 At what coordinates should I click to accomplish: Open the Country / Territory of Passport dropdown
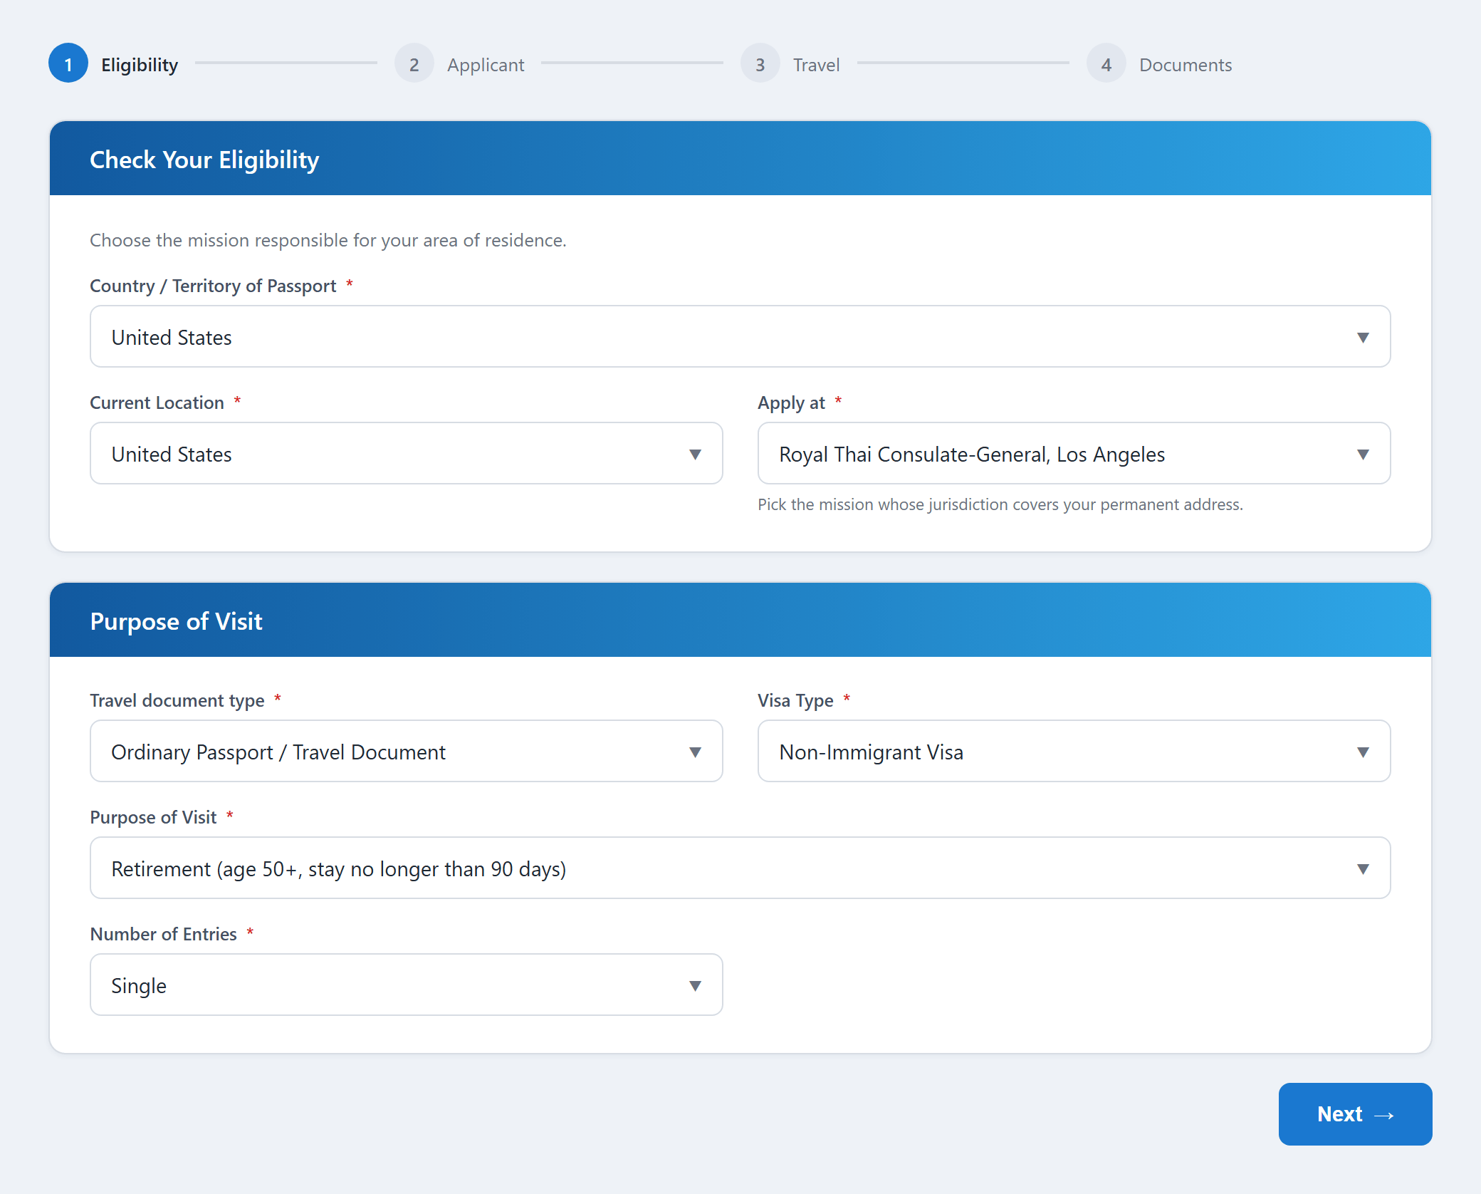coord(740,336)
